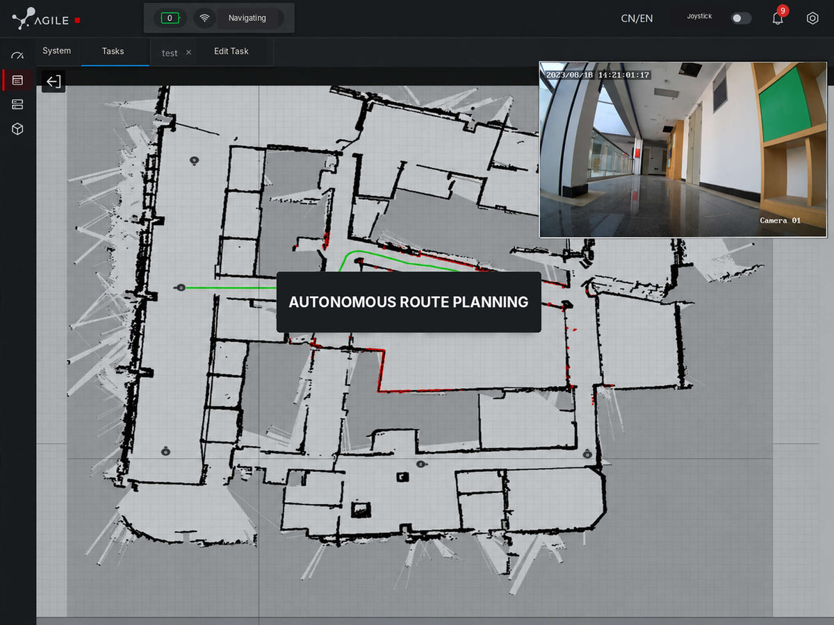Click the AGILE logo

pyautogui.click(x=47, y=19)
